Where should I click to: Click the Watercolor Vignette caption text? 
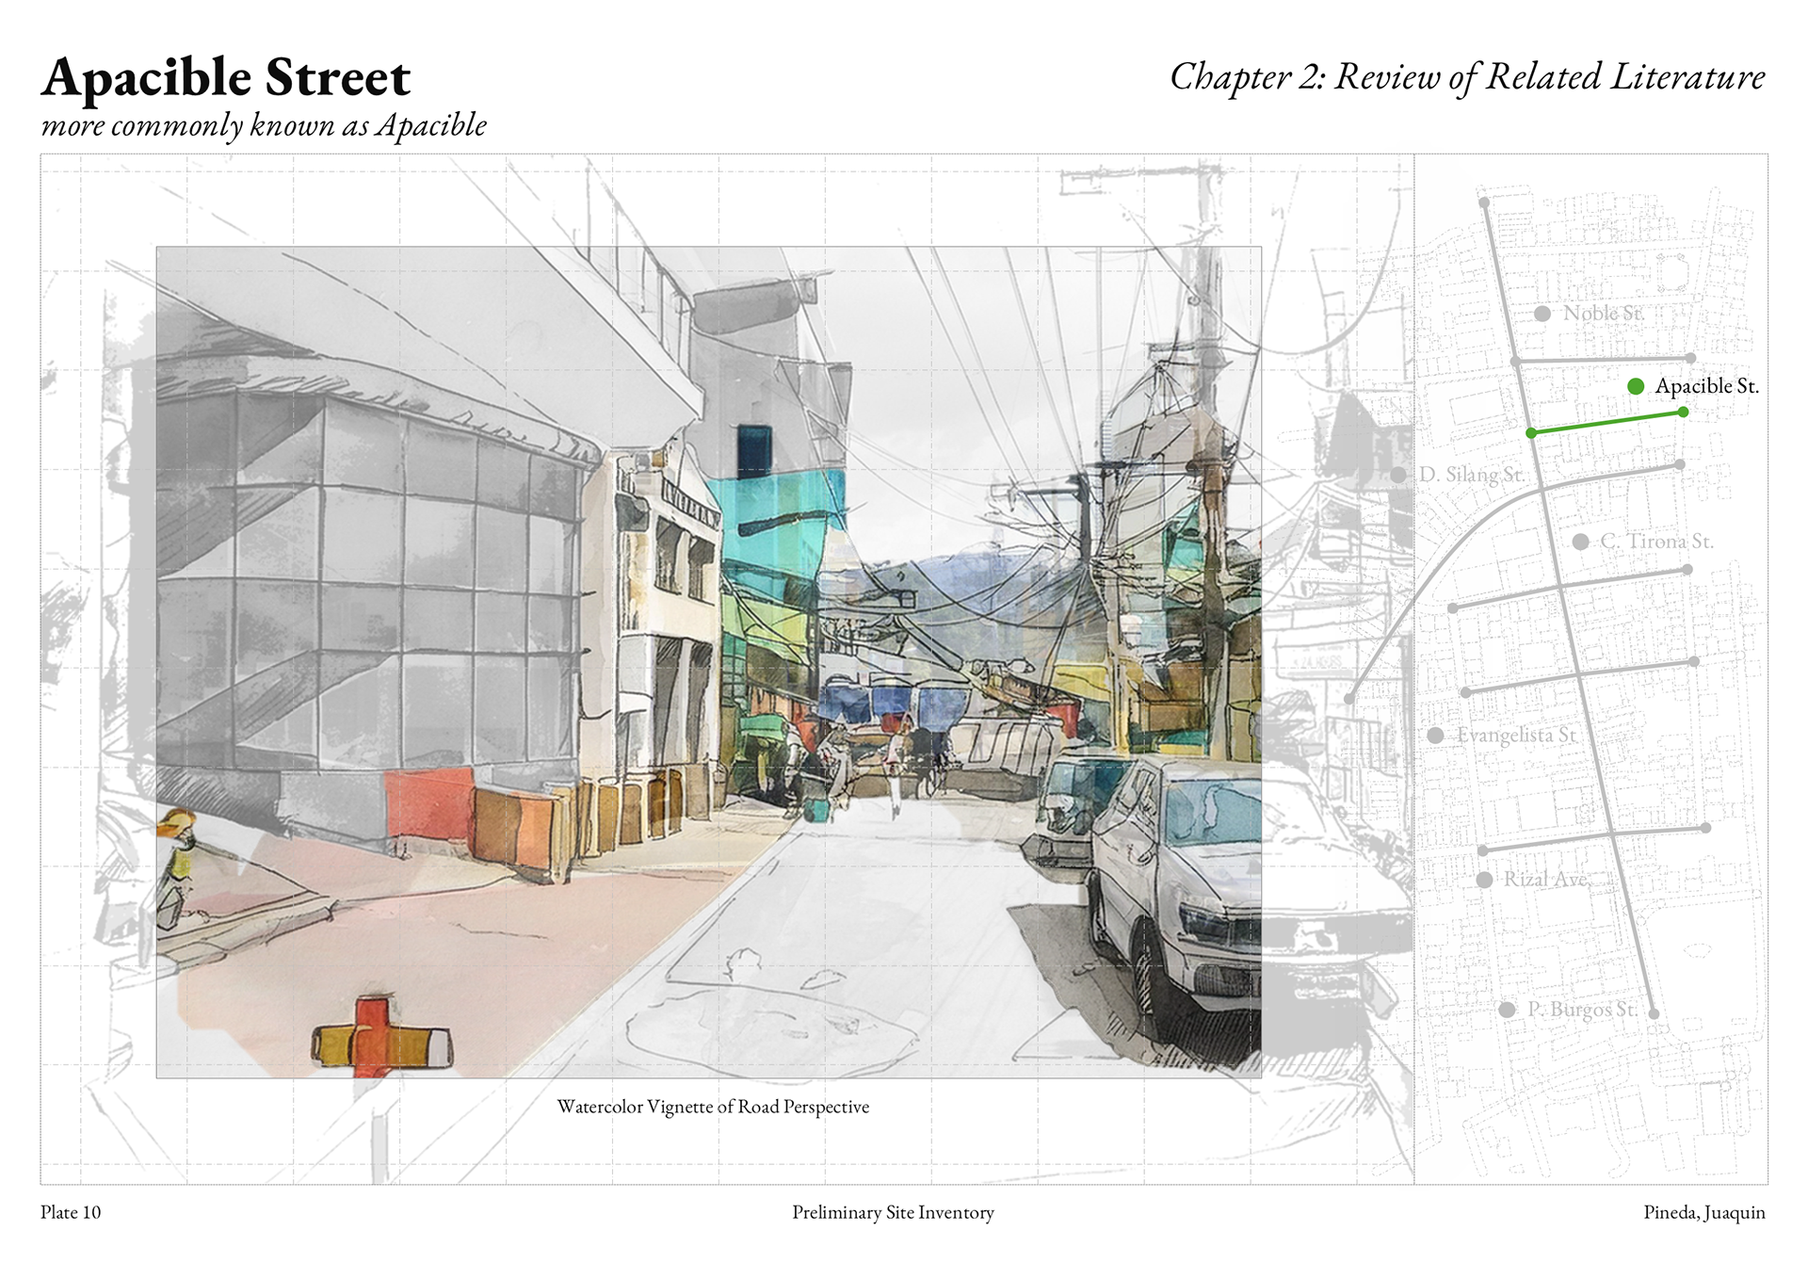[x=713, y=1107]
